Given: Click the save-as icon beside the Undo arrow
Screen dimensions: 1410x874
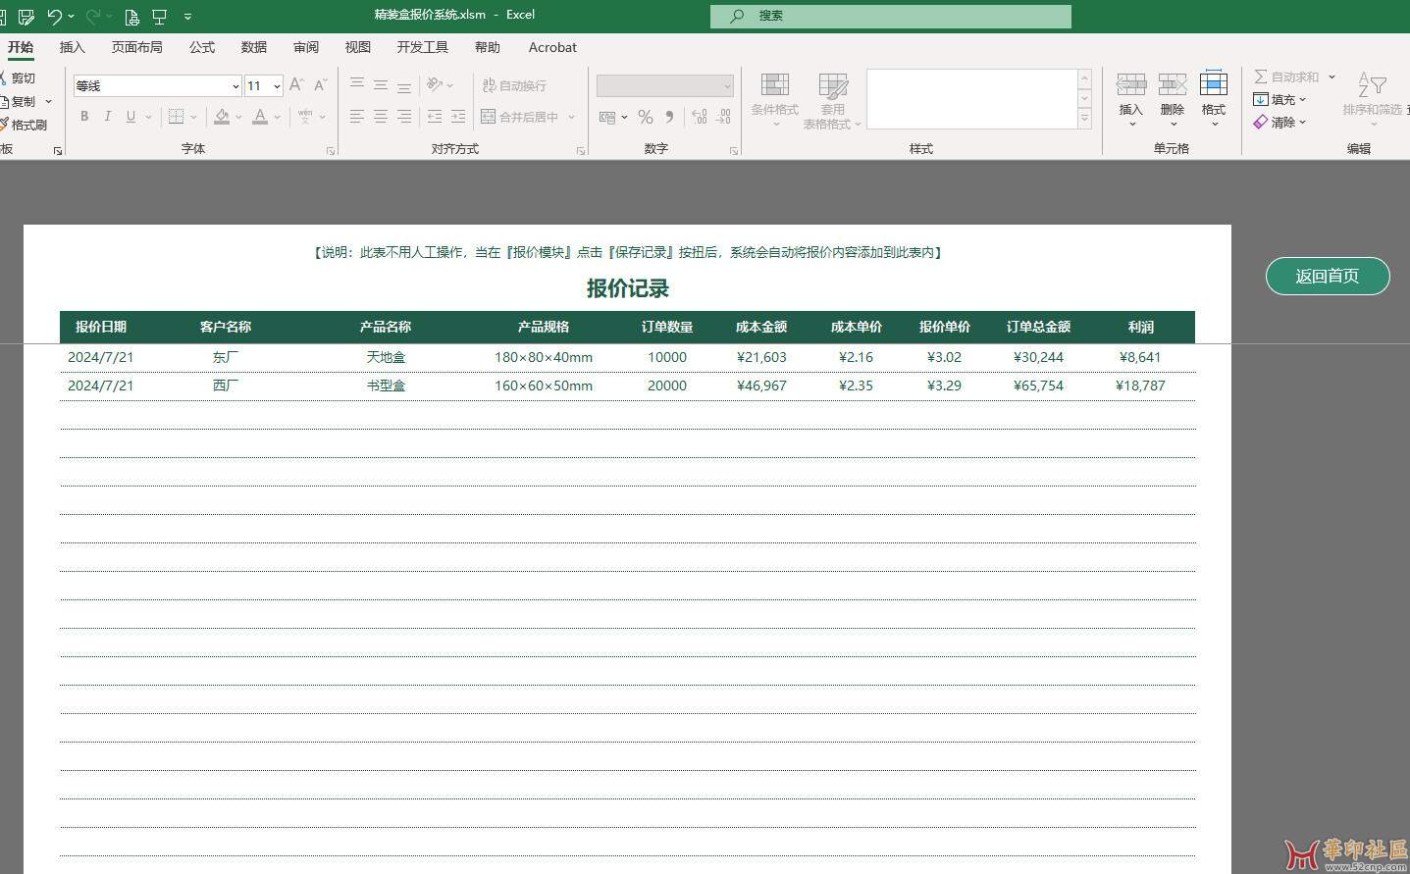Looking at the screenshot, I should (x=26, y=17).
